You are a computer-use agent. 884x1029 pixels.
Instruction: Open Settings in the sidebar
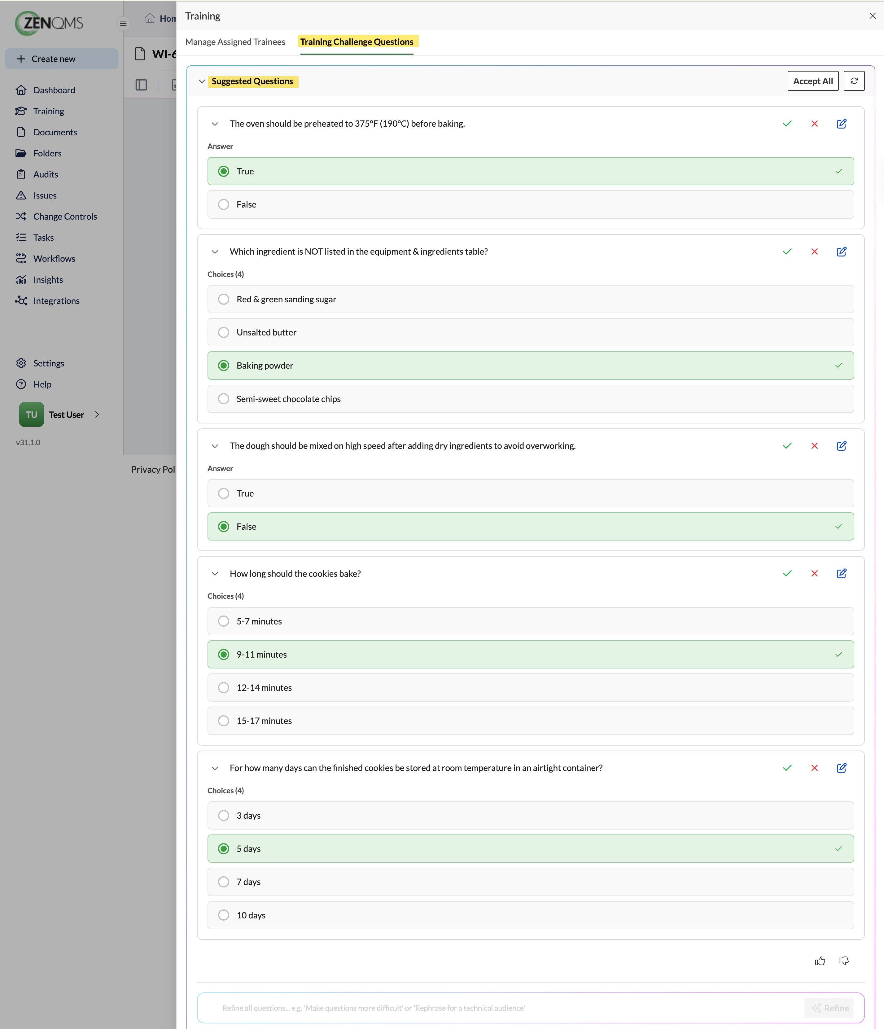coord(49,364)
